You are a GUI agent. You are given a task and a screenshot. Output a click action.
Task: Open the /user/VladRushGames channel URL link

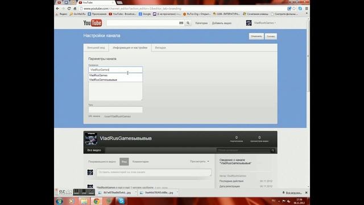(x=117, y=116)
